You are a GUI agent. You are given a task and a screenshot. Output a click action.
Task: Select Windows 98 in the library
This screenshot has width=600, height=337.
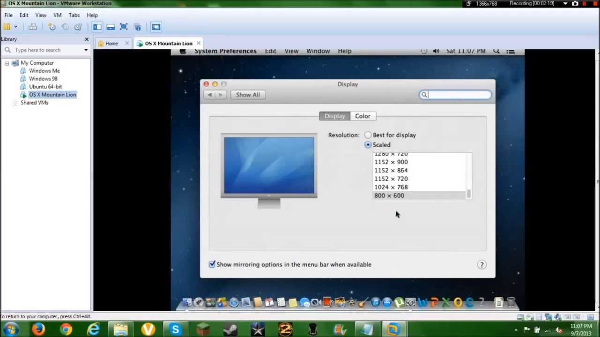coord(43,79)
